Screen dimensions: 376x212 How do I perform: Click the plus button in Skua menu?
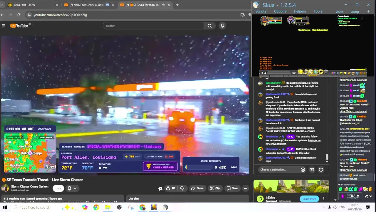pyautogui.click(x=368, y=11)
